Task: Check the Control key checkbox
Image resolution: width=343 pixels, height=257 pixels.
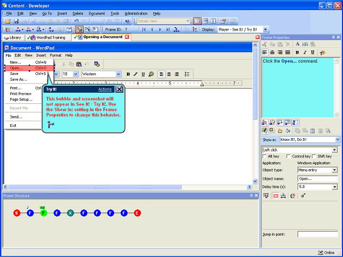Action: point(288,156)
